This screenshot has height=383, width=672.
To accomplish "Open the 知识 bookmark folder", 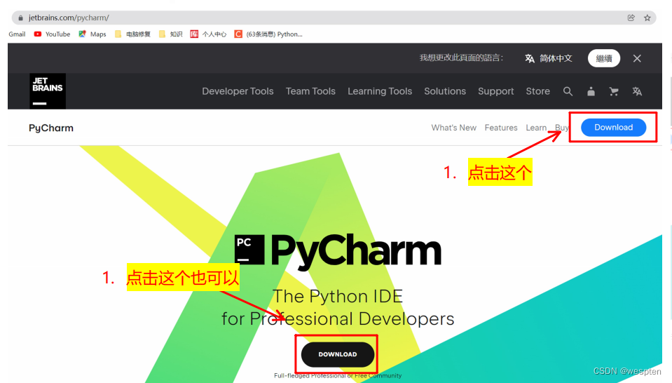I will [170, 34].
